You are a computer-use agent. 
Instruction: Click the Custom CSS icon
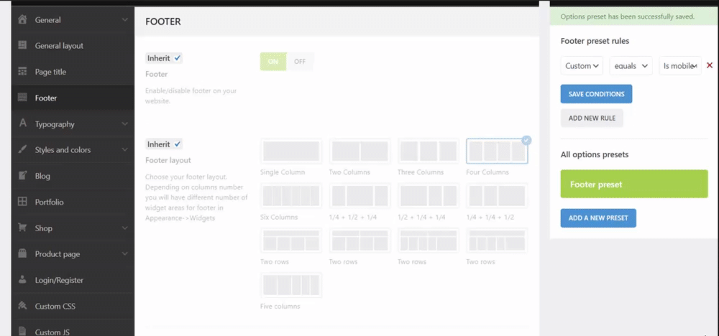(22, 306)
